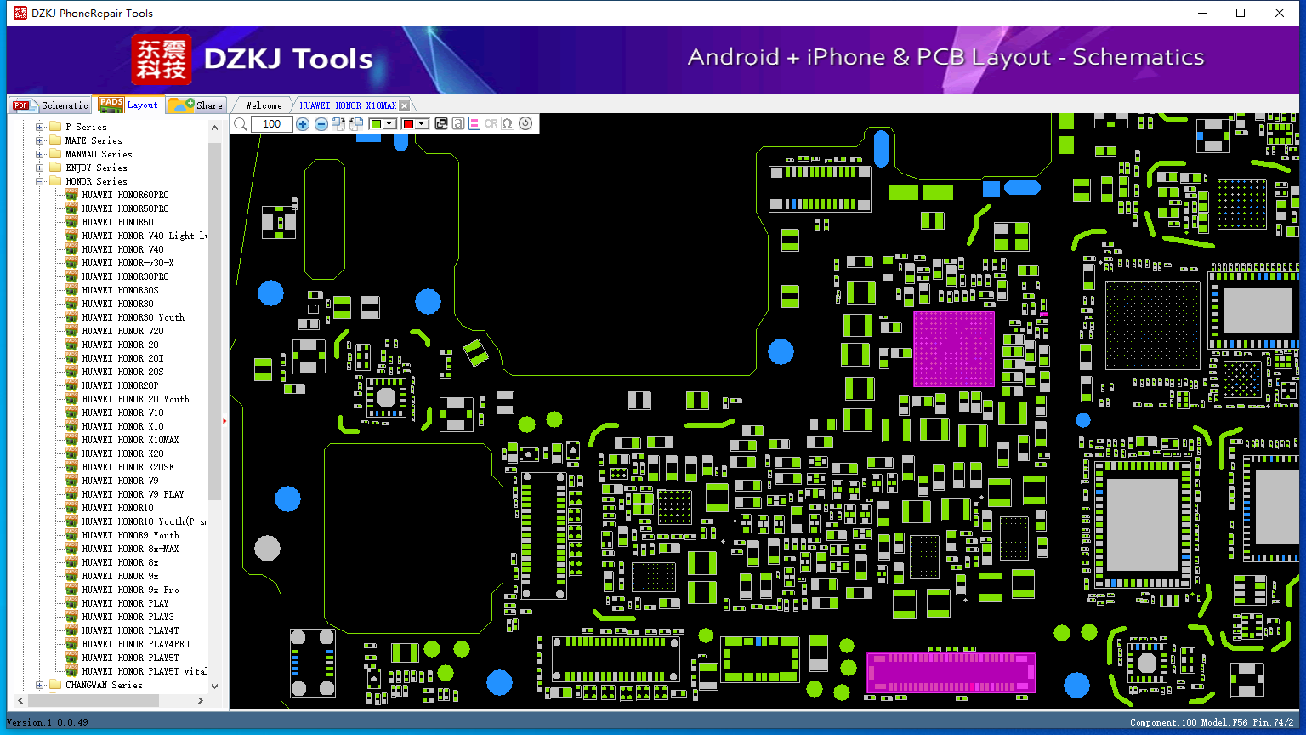
Task: Click the zoom value field showing 100
Action: coord(272,124)
